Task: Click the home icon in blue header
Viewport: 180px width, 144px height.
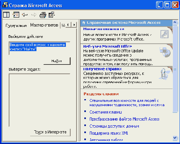Action: point(84,23)
